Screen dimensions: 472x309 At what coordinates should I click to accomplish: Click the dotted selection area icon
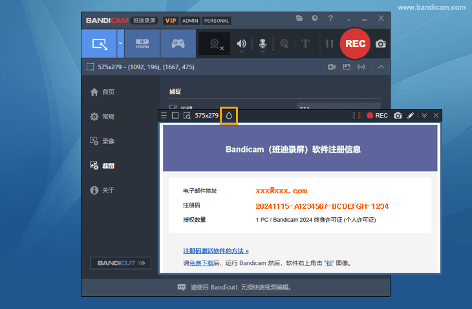click(x=90, y=67)
